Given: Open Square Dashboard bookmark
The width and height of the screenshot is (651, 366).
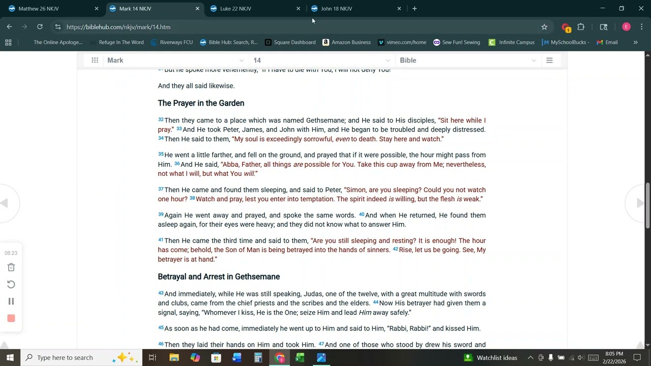Looking at the screenshot, I should click(290, 43).
